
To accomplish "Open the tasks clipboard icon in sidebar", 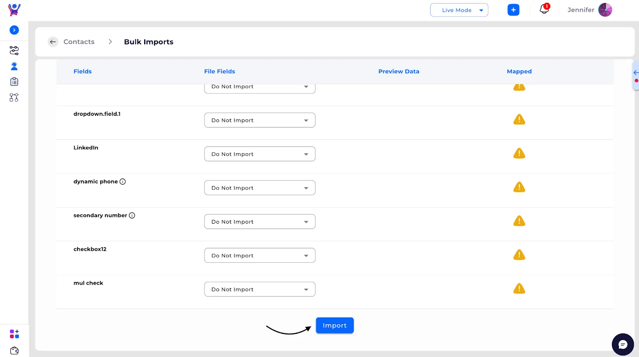I will point(14,82).
